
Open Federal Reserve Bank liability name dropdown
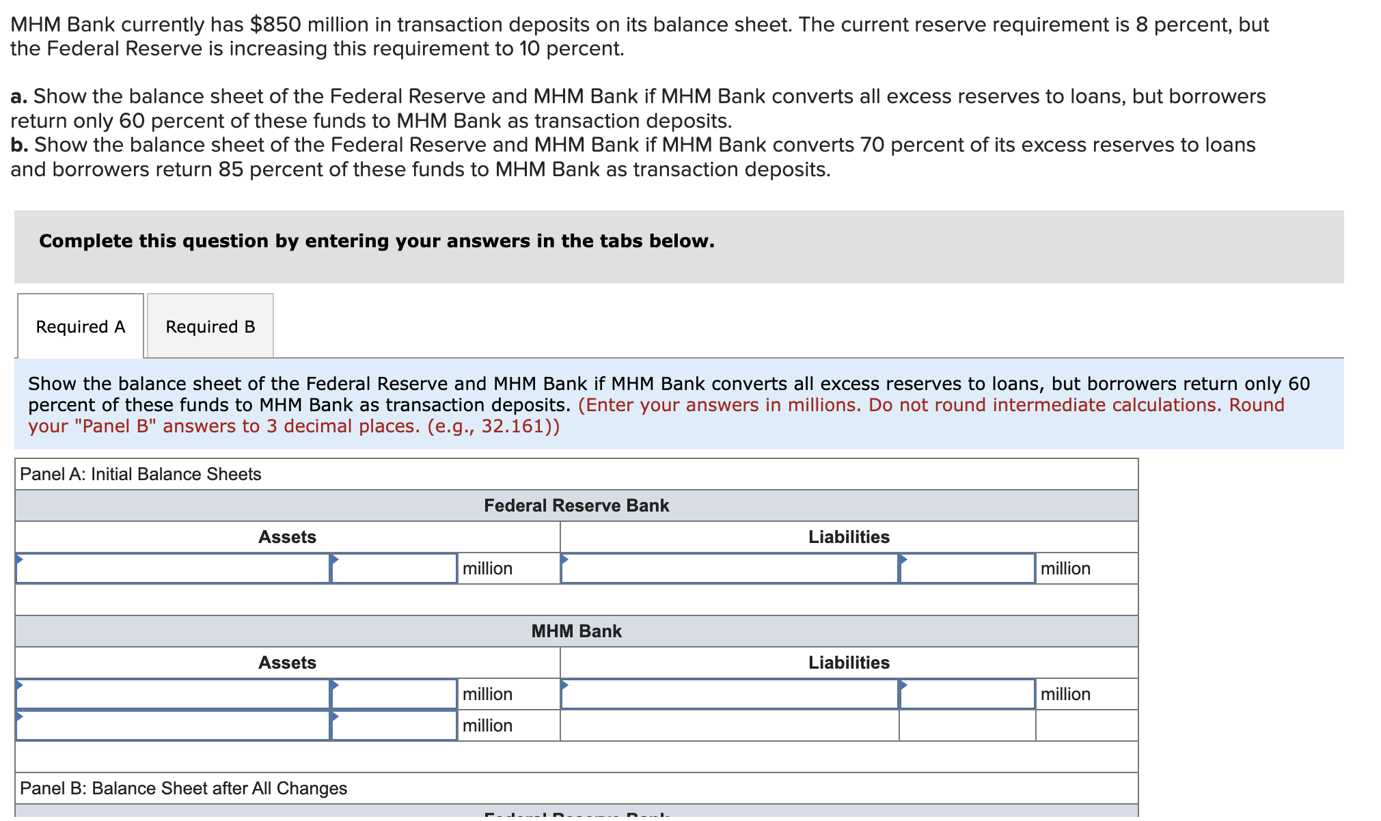729,568
